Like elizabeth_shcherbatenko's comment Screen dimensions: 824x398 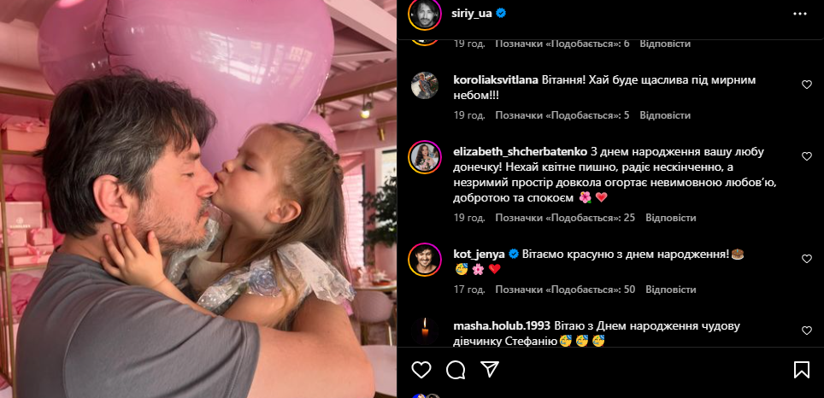(807, 156)
